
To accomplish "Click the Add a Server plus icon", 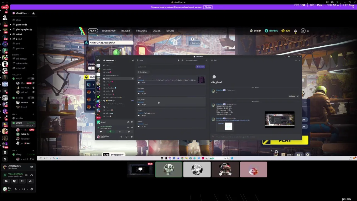I will [x=5, y=152].
